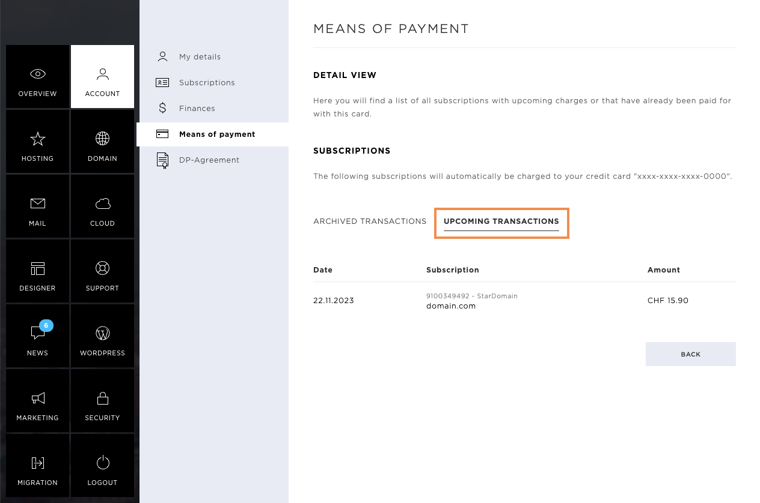Open Subscriptions in the account menu
The image size is (760, 503).
click(x=207, y=83)
